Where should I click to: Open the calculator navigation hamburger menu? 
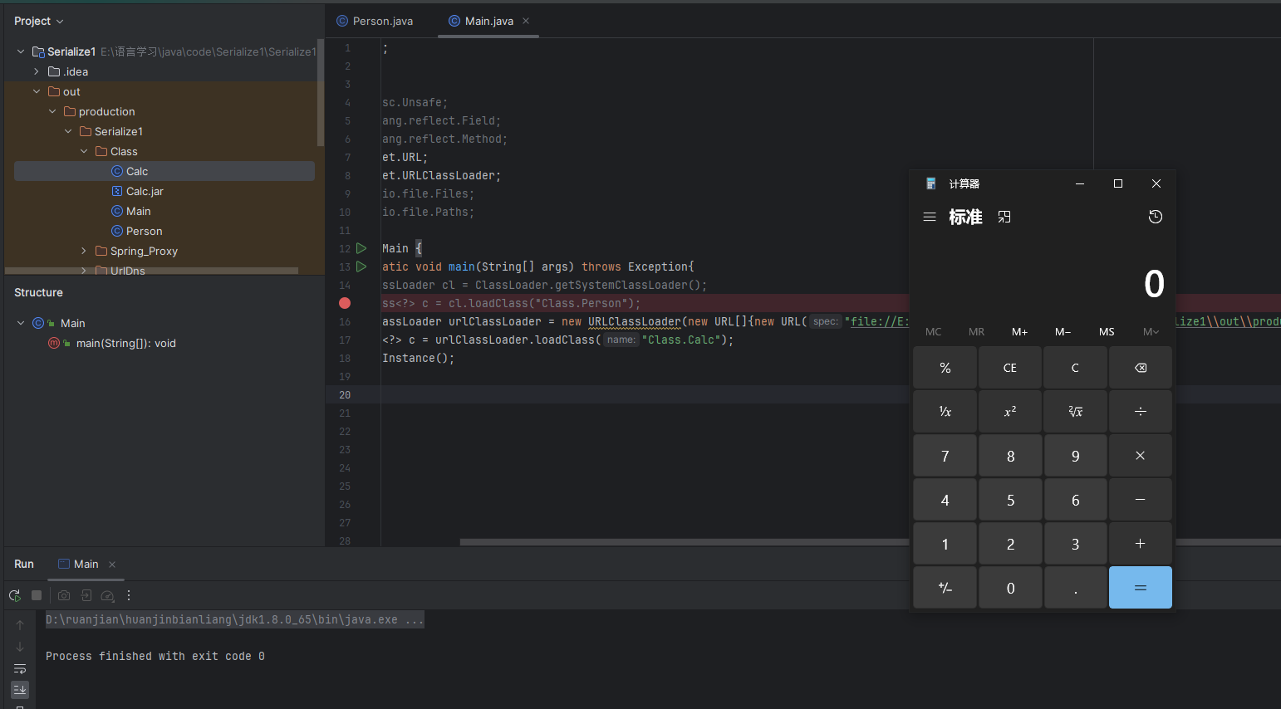[x=930, y=217]
